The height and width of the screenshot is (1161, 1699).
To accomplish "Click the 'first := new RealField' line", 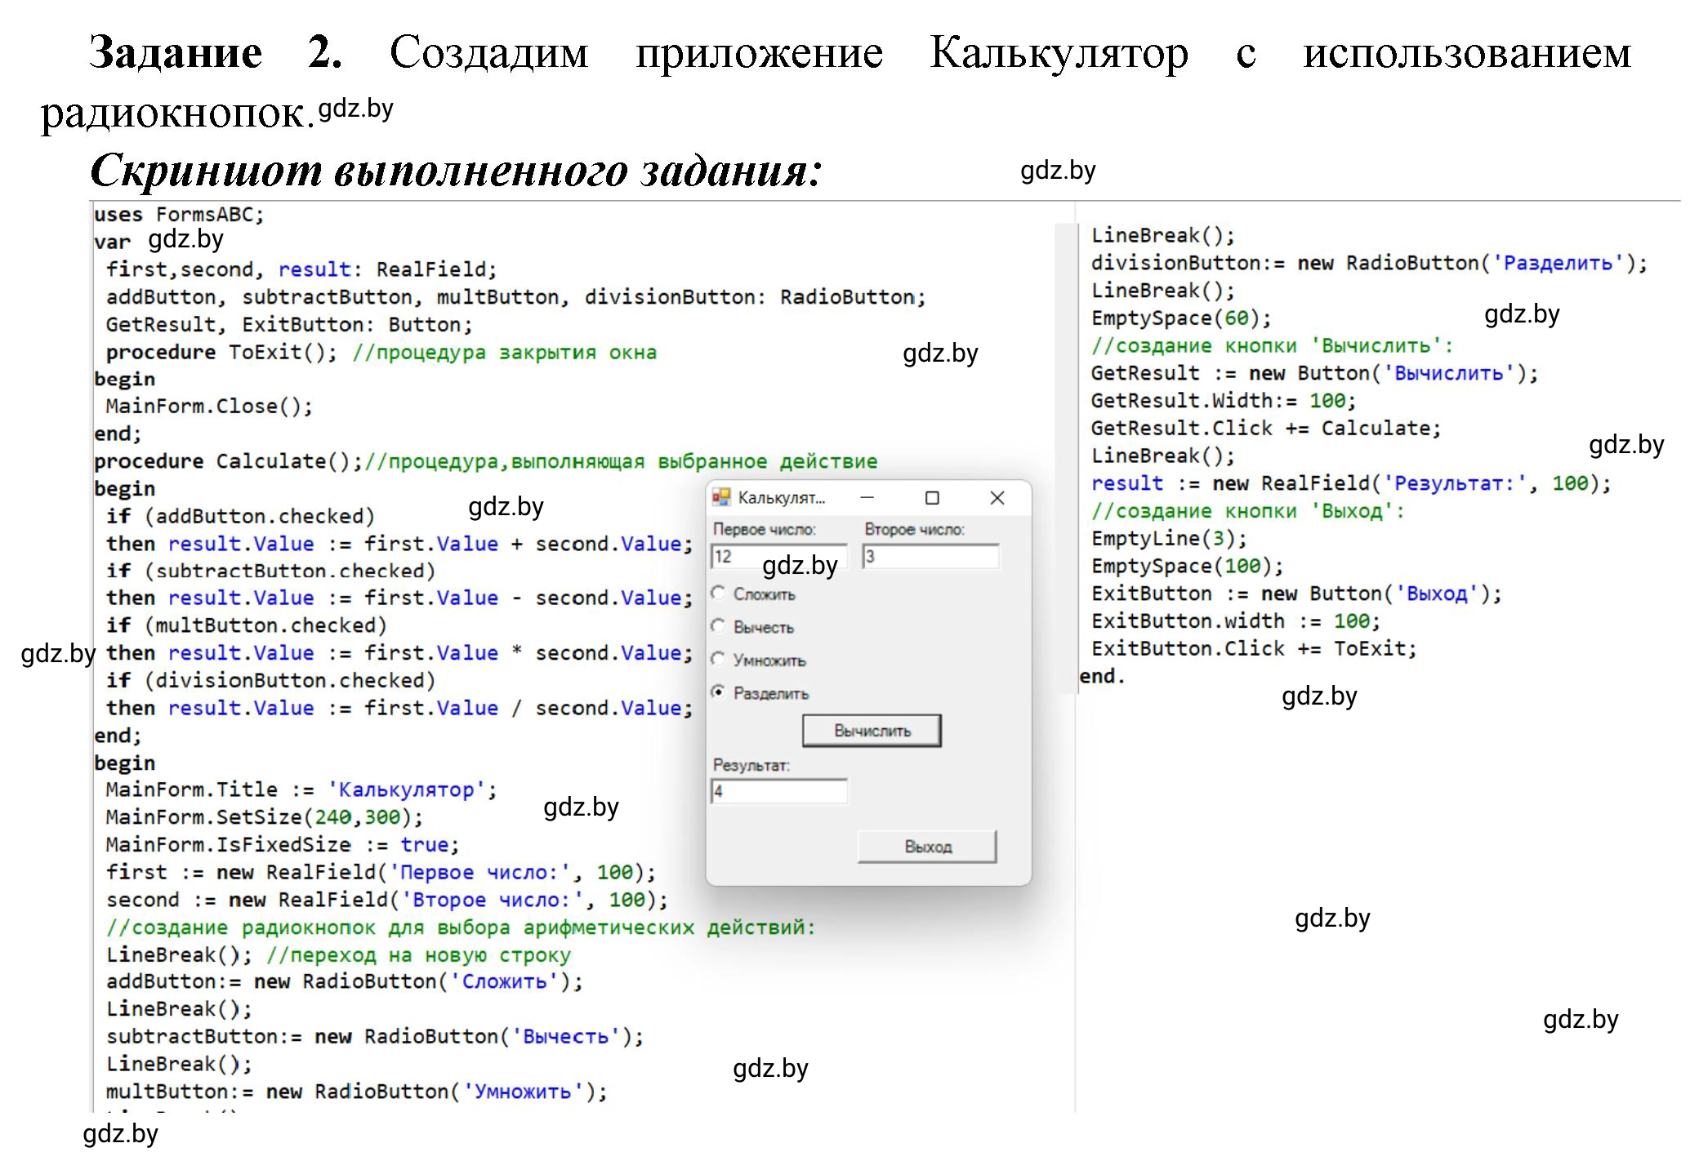I will [381, 872].
